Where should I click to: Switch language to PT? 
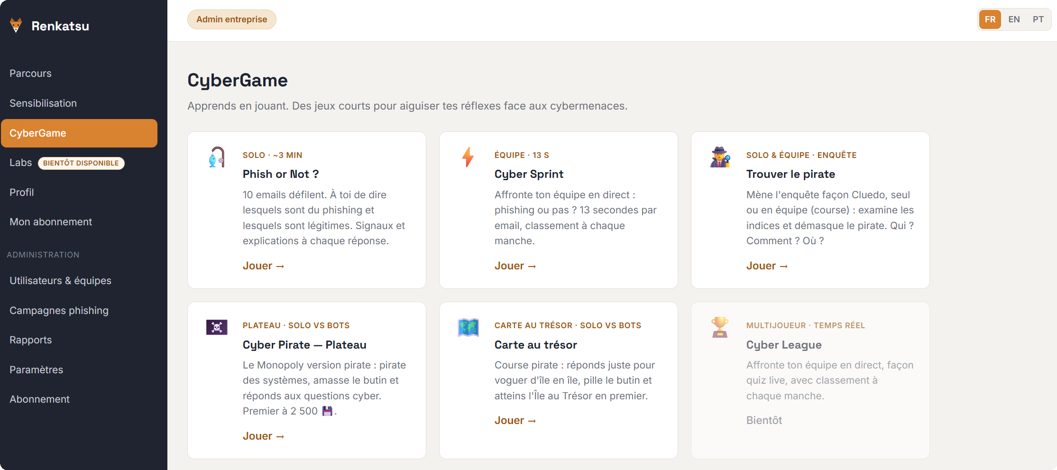[1038, 19]
